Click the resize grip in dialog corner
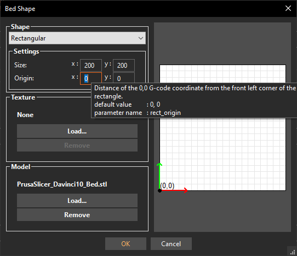The height and width of the screenshot is (256, 297). [293, 252]
